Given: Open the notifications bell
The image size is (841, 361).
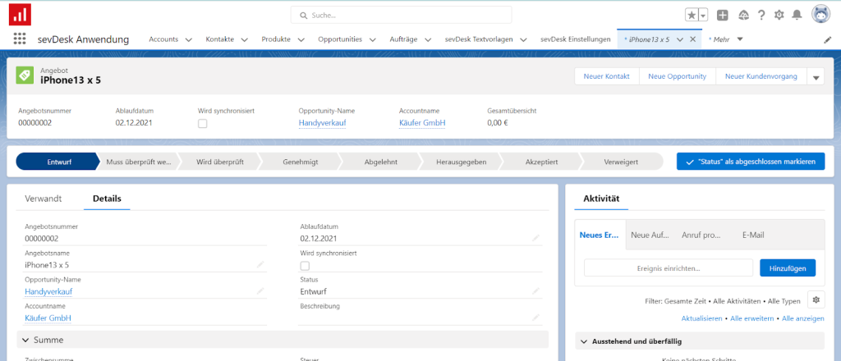Looking at the screenshot, I should pos(797,15).
